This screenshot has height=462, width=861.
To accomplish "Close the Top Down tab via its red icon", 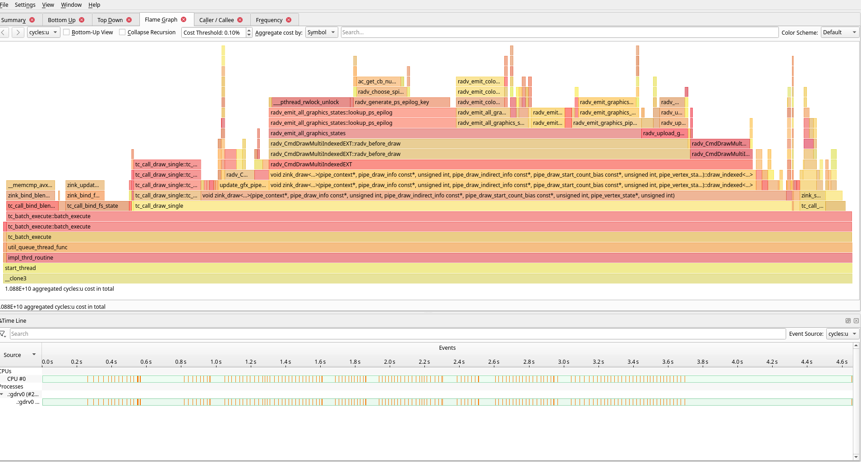I will (x=129, y=20).
